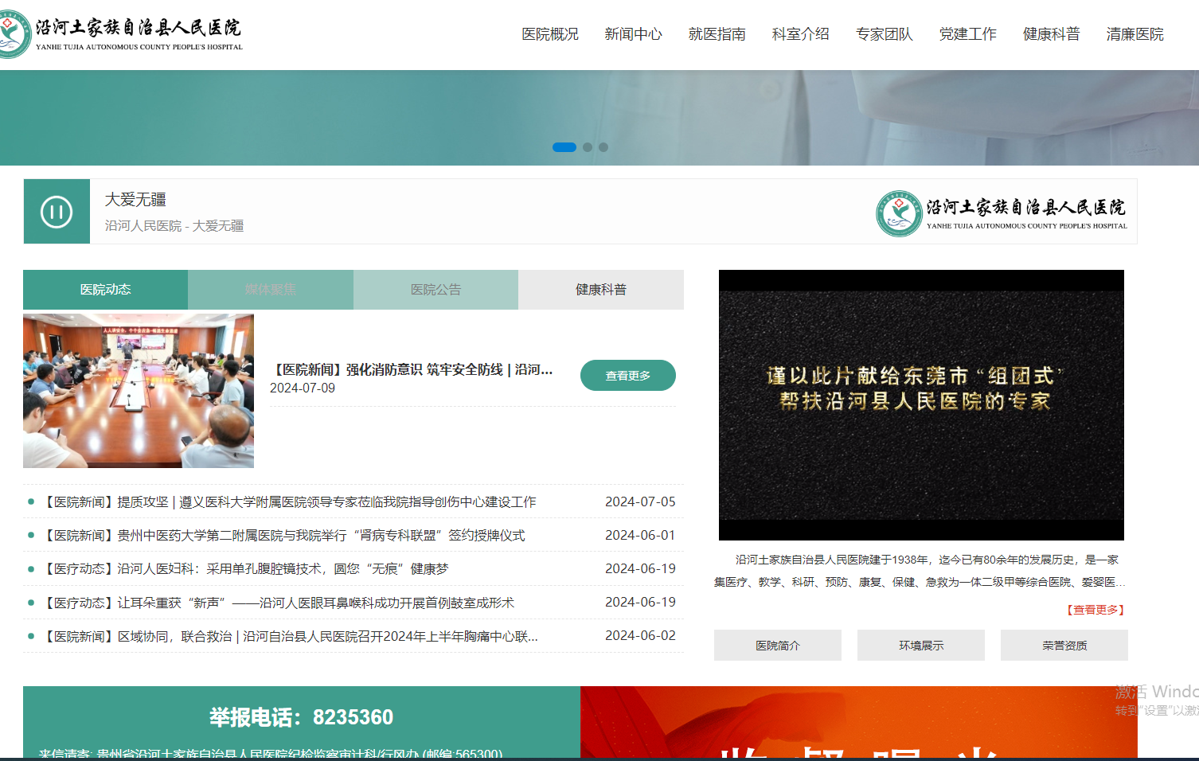1199x761 pixels.
Task: Open the 强化消防意识 featured news headline
Action: pyautogui.click(x=412, y=369)
